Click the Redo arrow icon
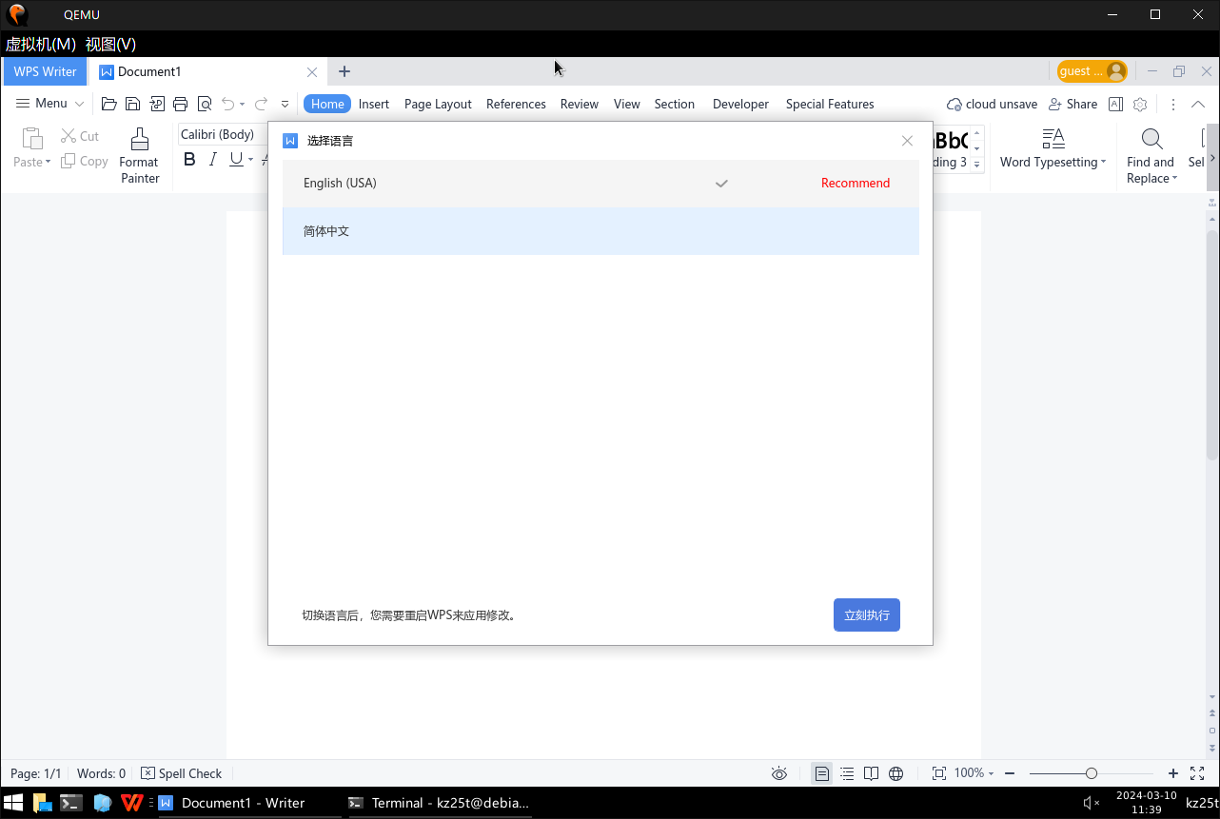The image size is (1220, 819). click(x=261, y=104)
